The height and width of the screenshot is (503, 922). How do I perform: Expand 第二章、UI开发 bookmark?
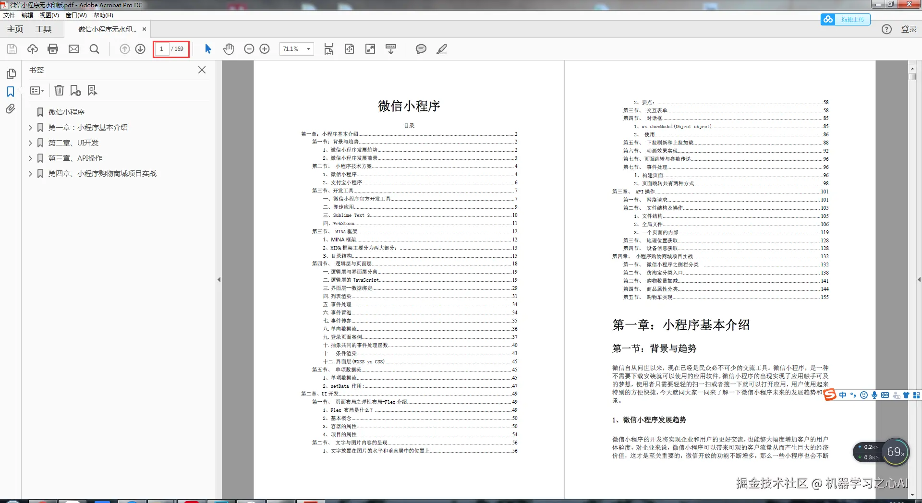click(30, 143)
